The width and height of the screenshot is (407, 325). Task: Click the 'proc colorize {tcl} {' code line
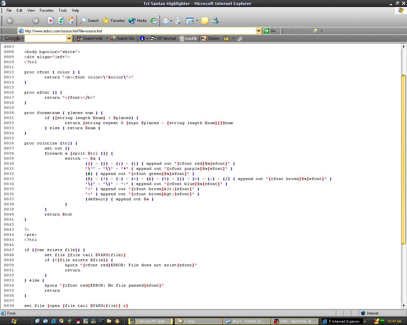(51, 143)
